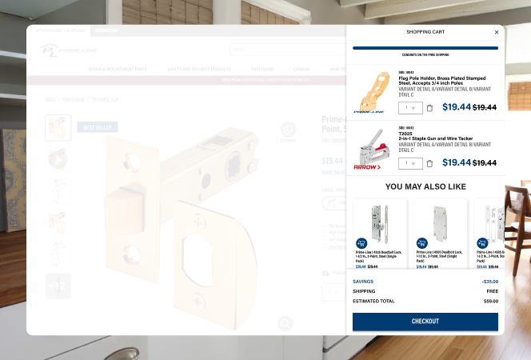Open the Safety and Security Products menu
531x360 pixels.
[194, 70]
